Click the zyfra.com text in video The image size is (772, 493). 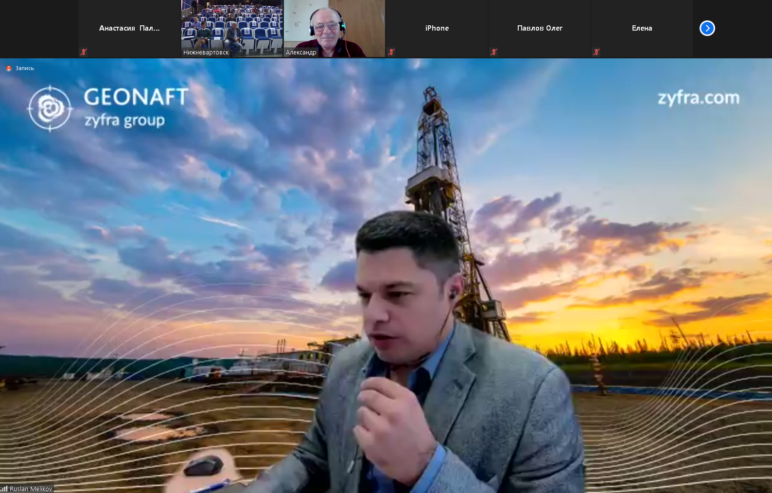(698, 98)
